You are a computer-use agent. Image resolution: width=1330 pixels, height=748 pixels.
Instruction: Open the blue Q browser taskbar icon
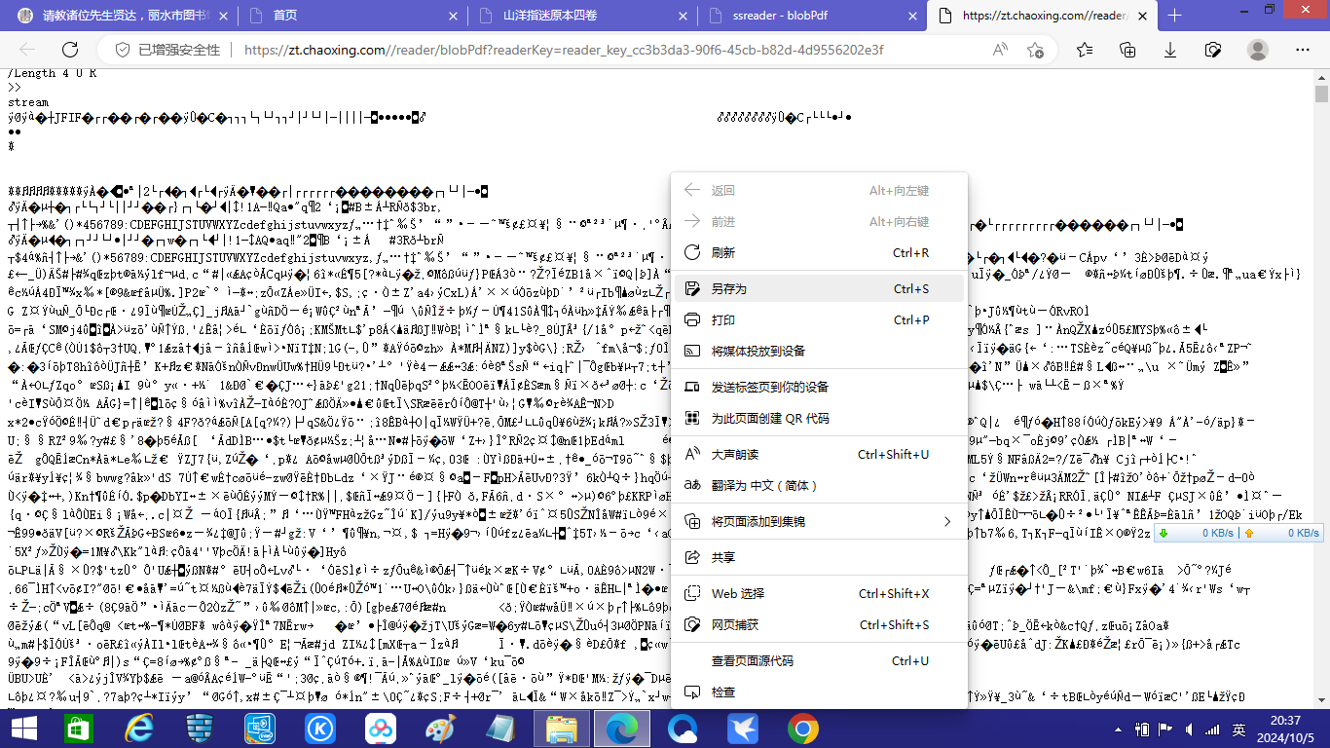coord(683,728)
